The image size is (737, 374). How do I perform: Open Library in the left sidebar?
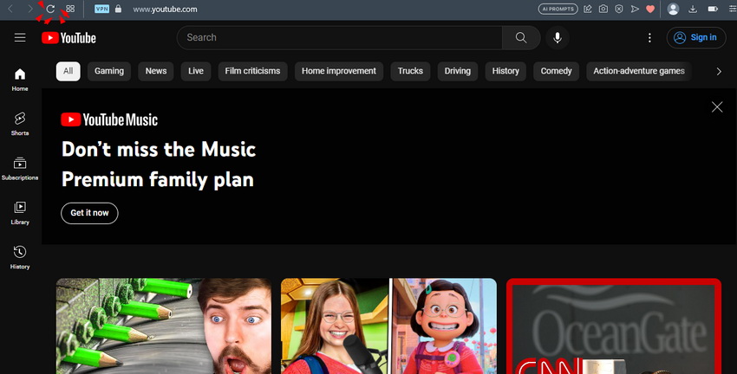(20, 213)
